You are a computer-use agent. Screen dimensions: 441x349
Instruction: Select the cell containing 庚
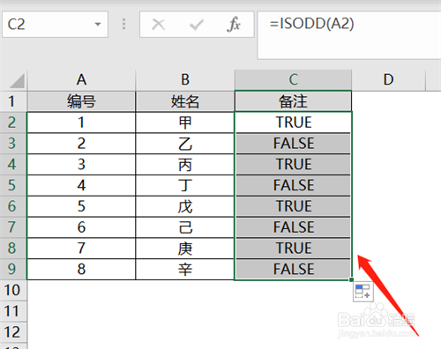tap(185, 249)
